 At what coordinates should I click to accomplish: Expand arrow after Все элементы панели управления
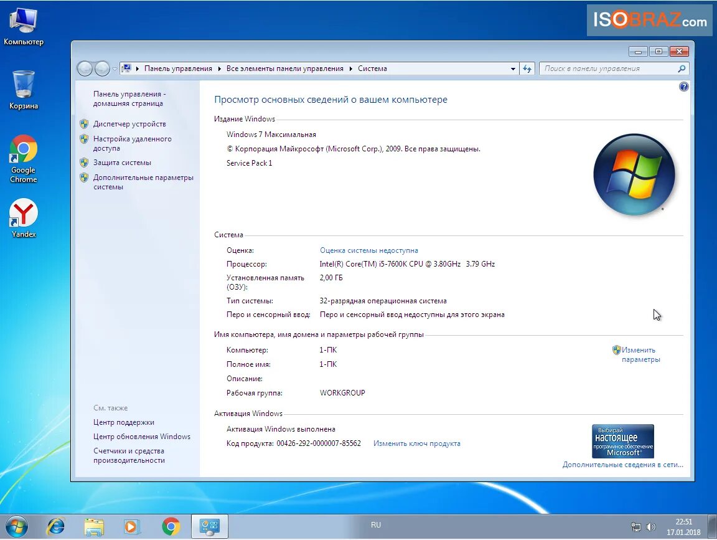click(351, 69)
